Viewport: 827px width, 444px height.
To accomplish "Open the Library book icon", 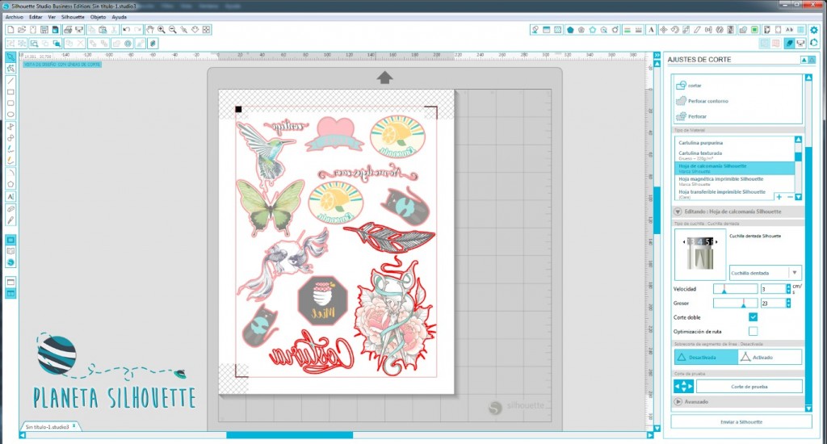I will pyautogui.click(x=10, y=252).
